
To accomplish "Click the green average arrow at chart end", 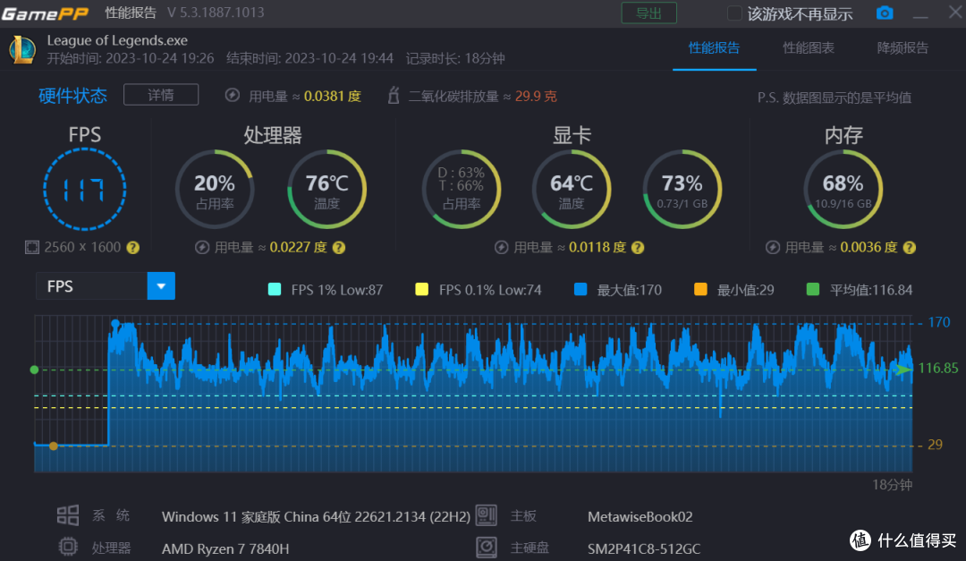I will 903,370.
